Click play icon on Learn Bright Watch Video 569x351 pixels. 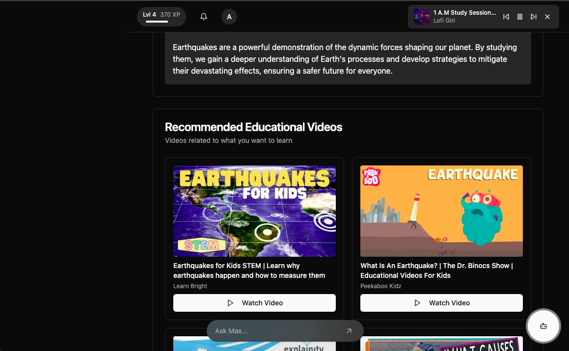[230, 303]
